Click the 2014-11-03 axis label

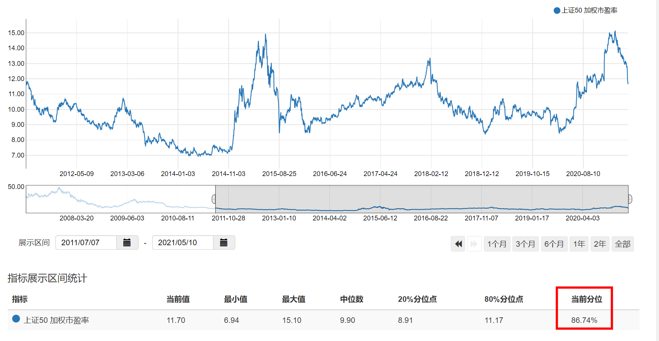click(229, 174)
